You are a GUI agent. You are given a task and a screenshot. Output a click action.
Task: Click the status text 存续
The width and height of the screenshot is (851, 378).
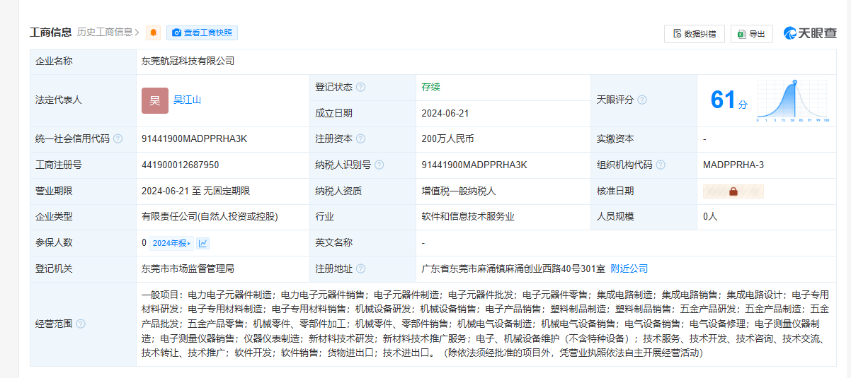point(430,88)
